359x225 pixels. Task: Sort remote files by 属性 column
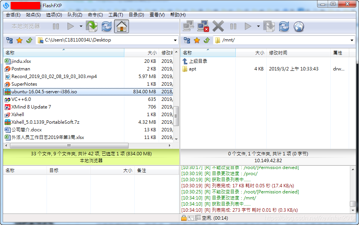(340, 53)
